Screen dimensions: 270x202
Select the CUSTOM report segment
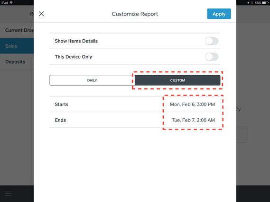[x=177, y=80]
